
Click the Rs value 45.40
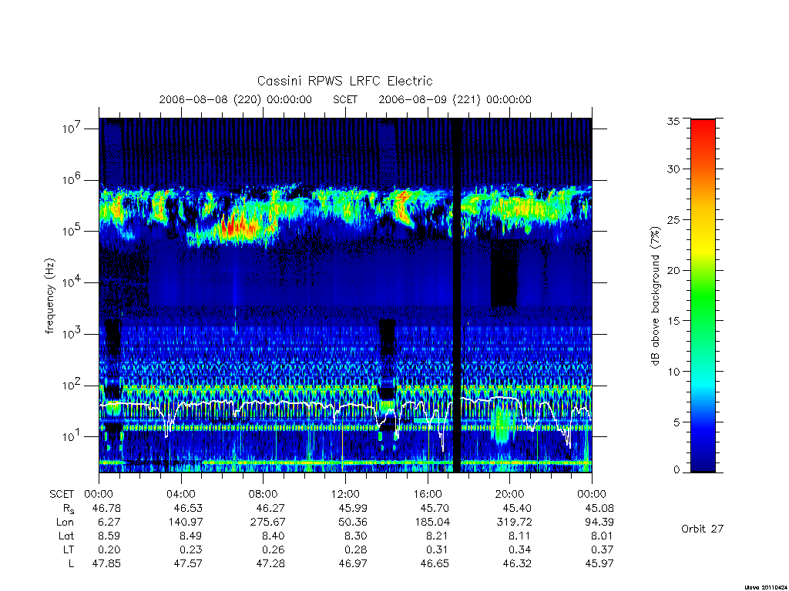pyautogui.click(x=517, y=508)
